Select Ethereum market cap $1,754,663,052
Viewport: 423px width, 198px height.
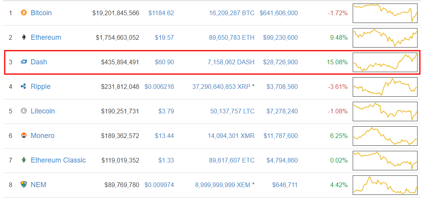click(x=117, y=37)
